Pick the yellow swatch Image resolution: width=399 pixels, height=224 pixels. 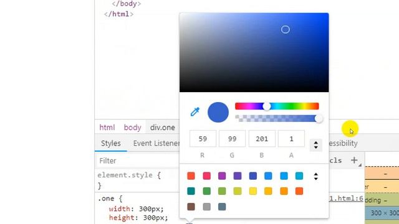coord(253,191)
